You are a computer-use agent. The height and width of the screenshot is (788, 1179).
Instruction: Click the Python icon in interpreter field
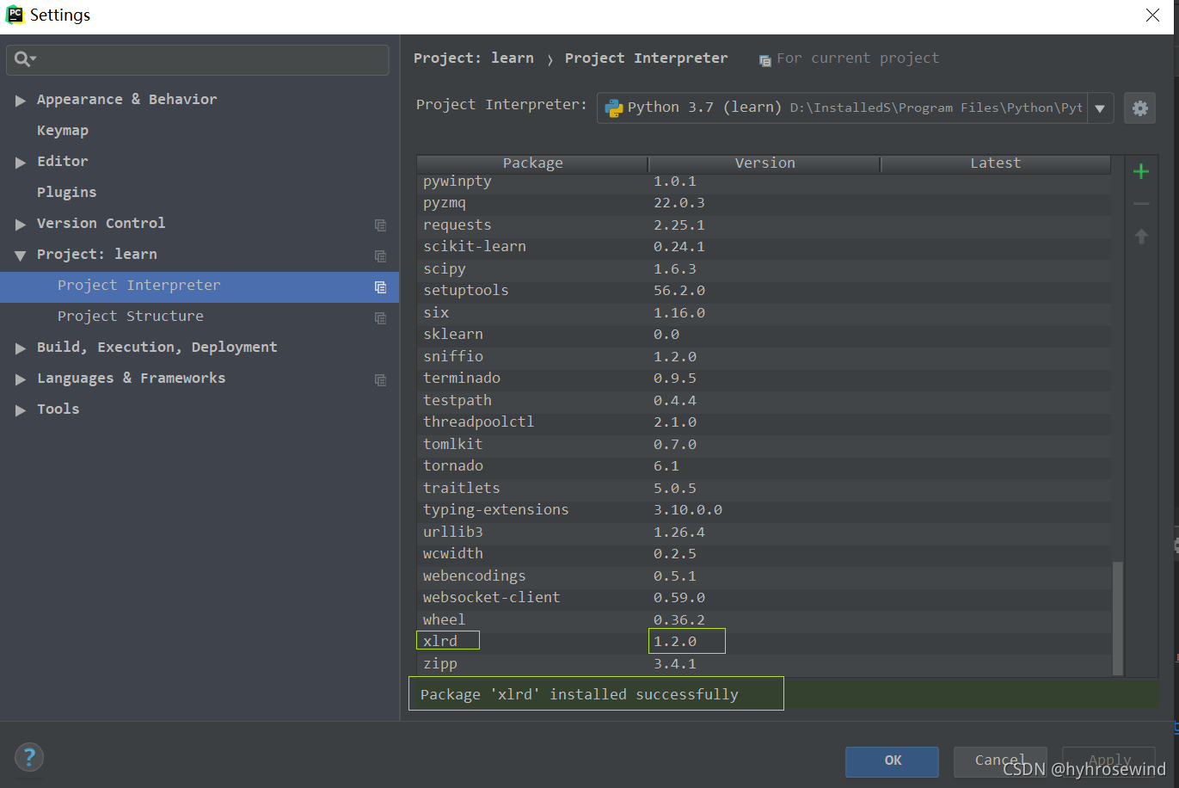[613, 108]
